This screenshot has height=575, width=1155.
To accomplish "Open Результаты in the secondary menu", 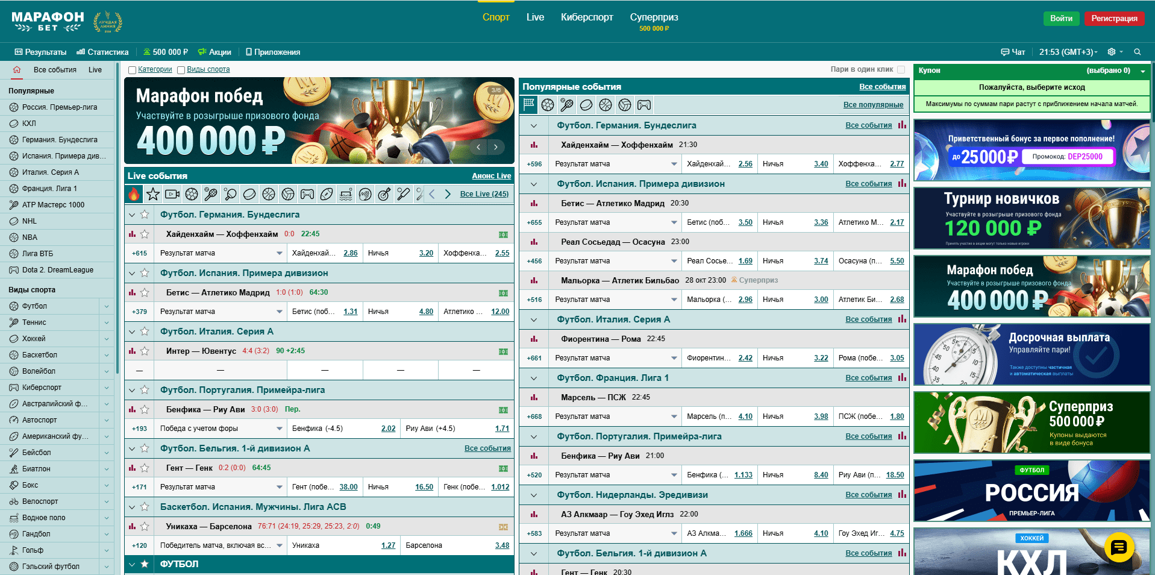I will coord(40,52).
